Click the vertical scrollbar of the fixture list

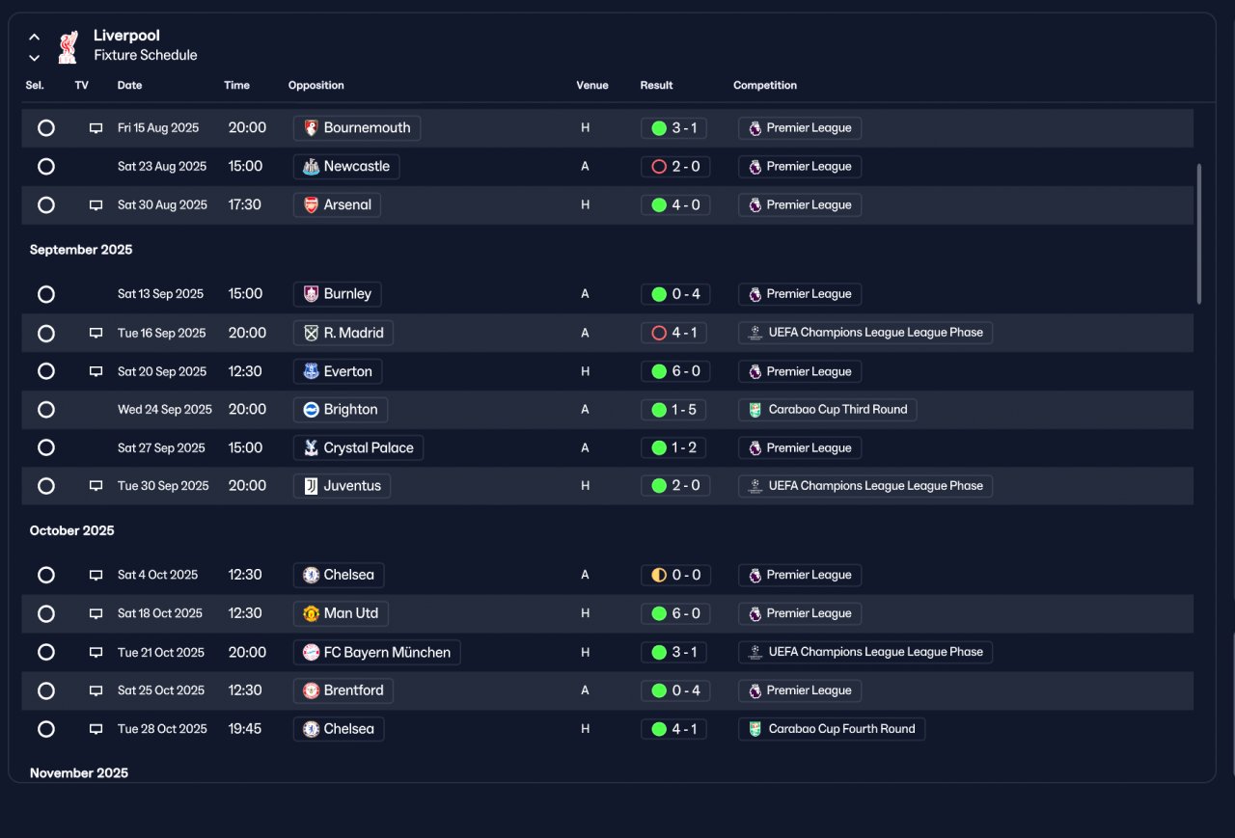click(x=1199, y=233)
